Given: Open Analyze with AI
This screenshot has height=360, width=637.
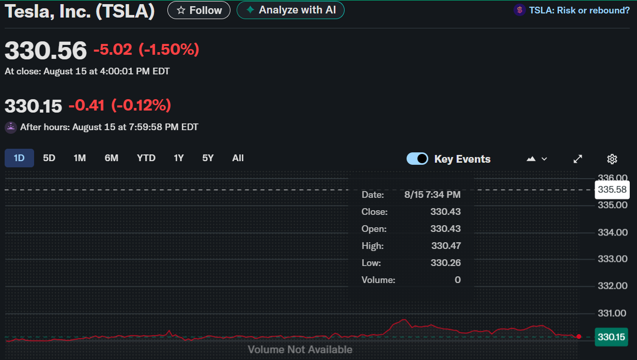Looking at the screenshot, I should click(x=290, y=10).
